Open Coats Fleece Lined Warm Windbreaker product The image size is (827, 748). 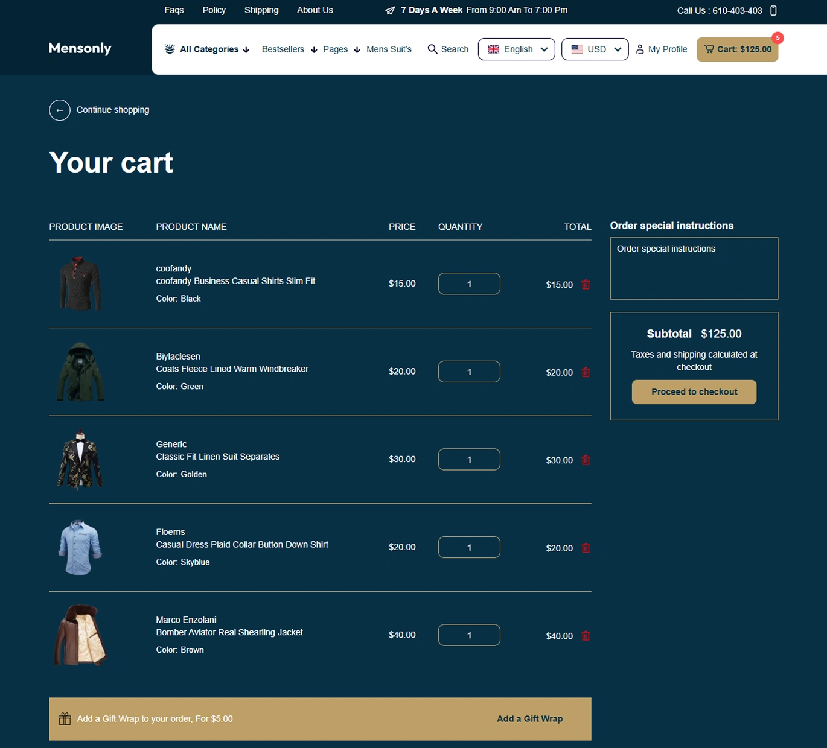point(232,369)
